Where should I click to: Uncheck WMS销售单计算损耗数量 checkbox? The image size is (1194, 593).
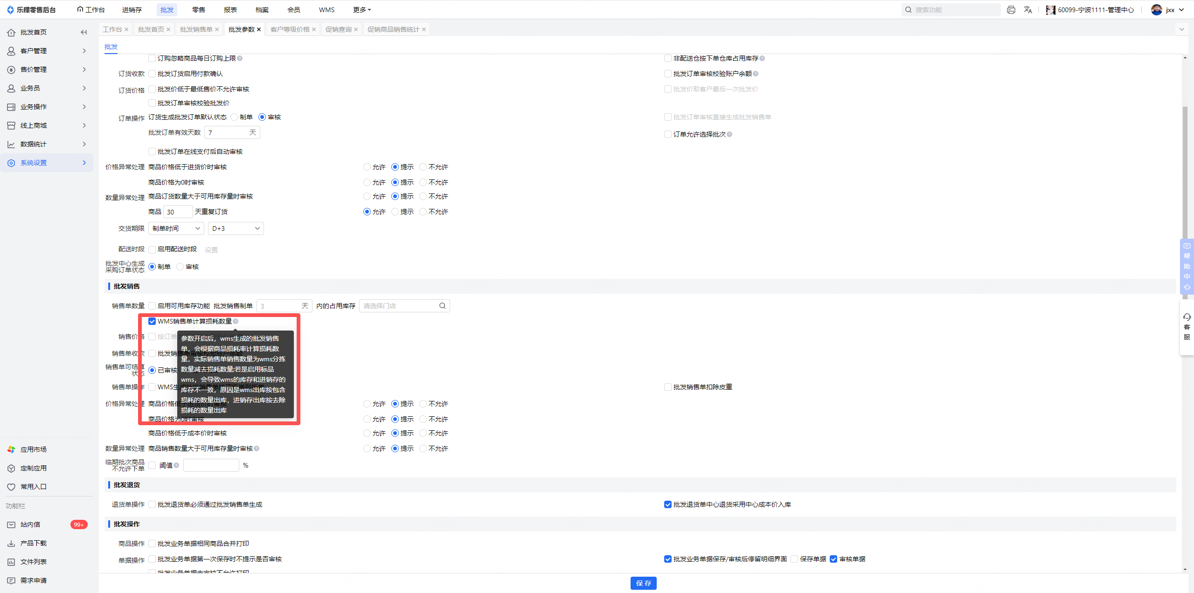[152, 321]
